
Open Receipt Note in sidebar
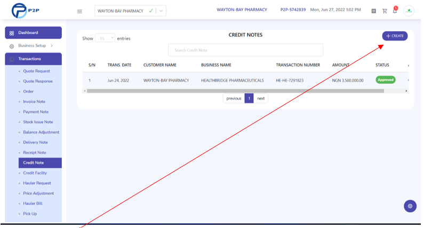(x=35, y=153)
